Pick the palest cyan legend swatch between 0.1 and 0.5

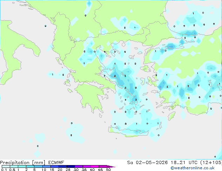pos(6,166)
